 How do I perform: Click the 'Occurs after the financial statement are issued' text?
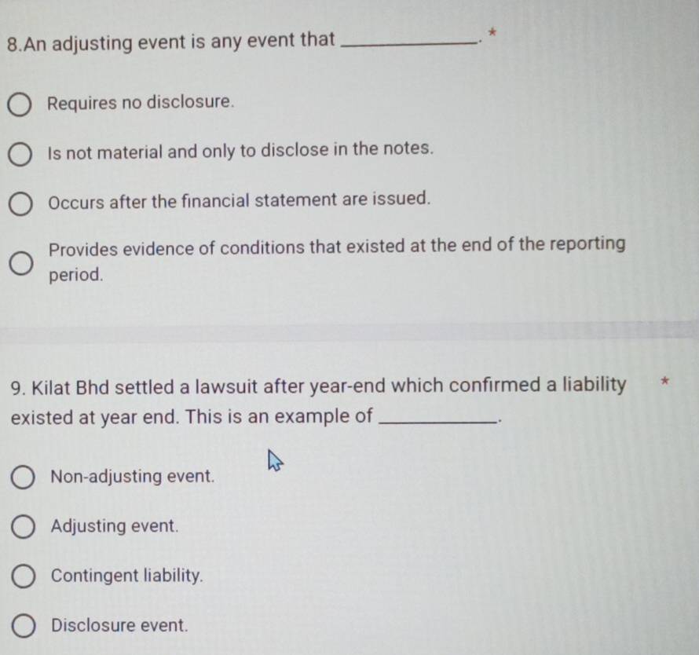[x=240, y=200]
